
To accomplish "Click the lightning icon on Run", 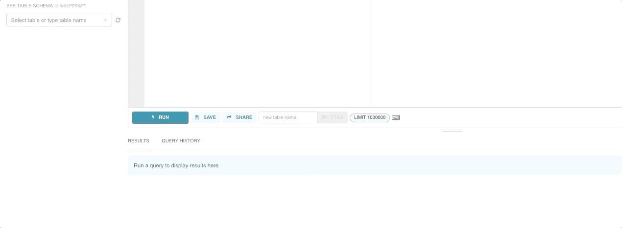I will click(x=153, y=117).
